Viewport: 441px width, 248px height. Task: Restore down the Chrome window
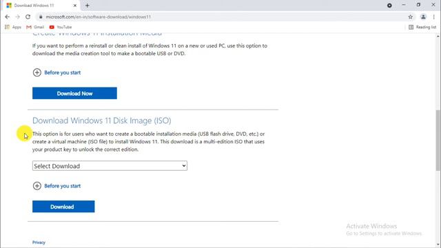(418, 5)
